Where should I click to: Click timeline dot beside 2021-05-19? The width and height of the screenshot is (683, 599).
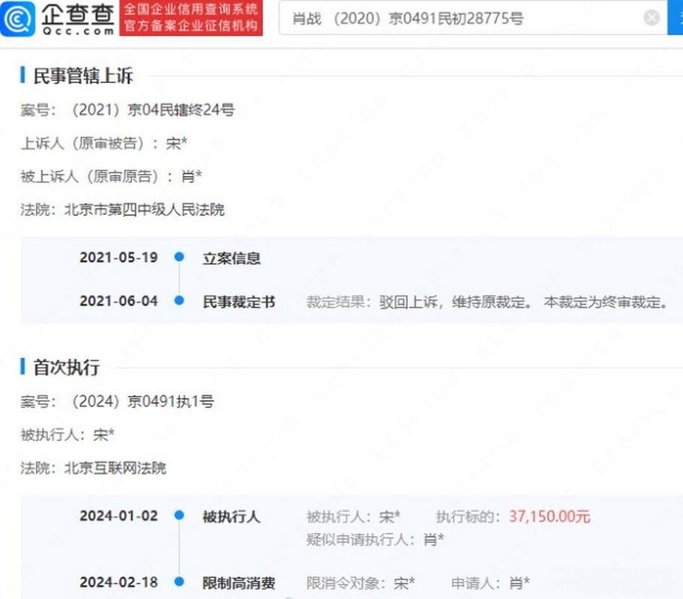179,258
